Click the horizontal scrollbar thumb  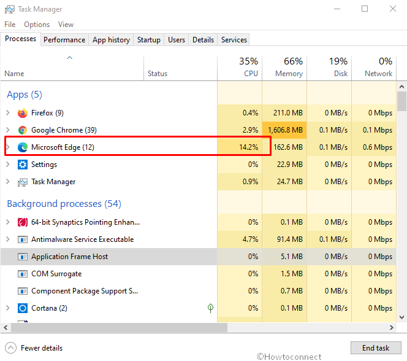click(x=119, y=327)
